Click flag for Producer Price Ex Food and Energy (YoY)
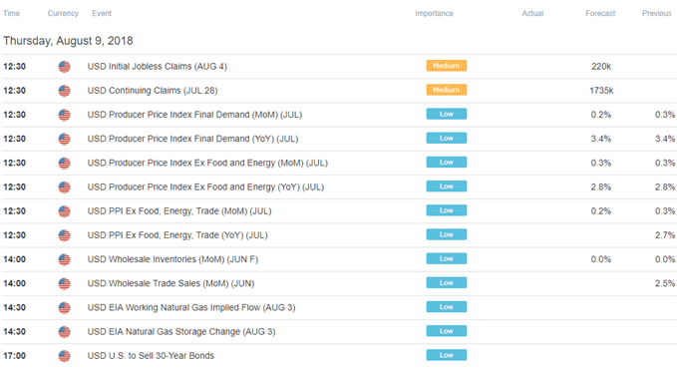This screenshot has width=677, height=370. pyautogui.click(x=65, y=187)
